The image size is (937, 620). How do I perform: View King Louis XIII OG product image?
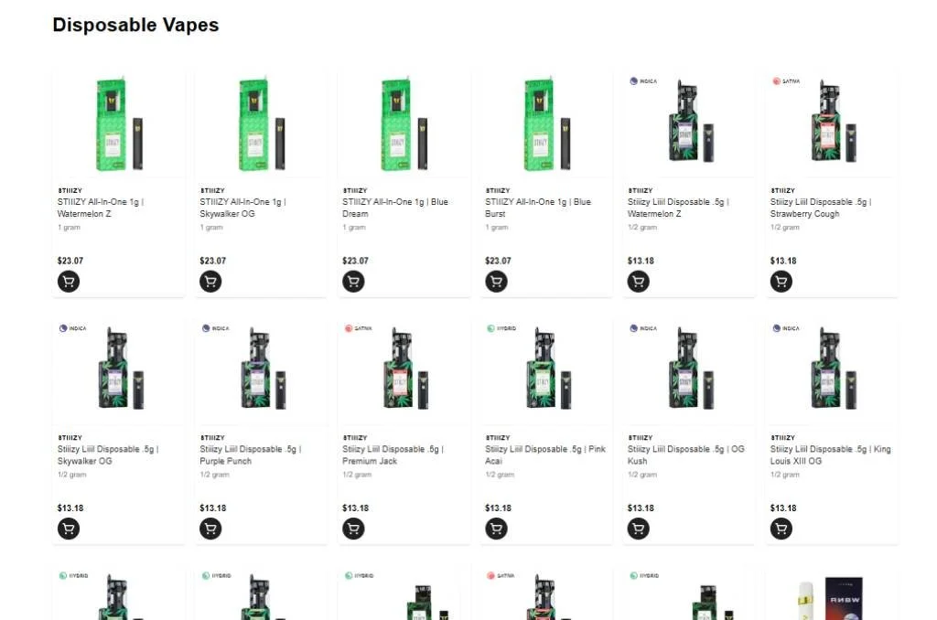point(832,370)
